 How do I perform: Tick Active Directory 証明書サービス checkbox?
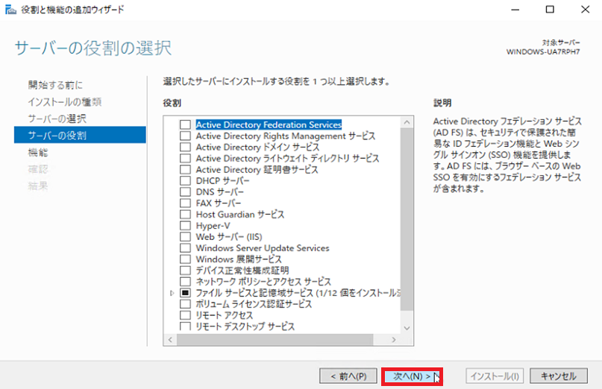click(x=185, y=170)
